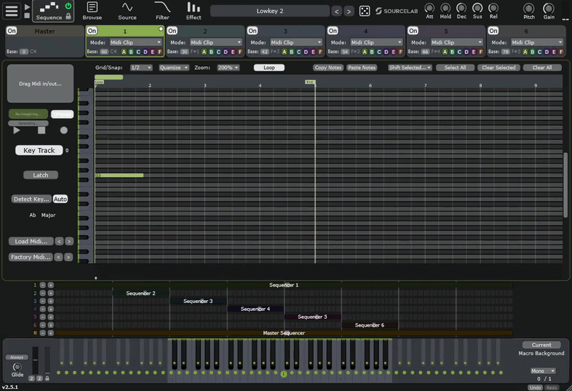The image size is (572, 391).
Task: Click the clip record circle icon
Action: click(x=64, y=130)
